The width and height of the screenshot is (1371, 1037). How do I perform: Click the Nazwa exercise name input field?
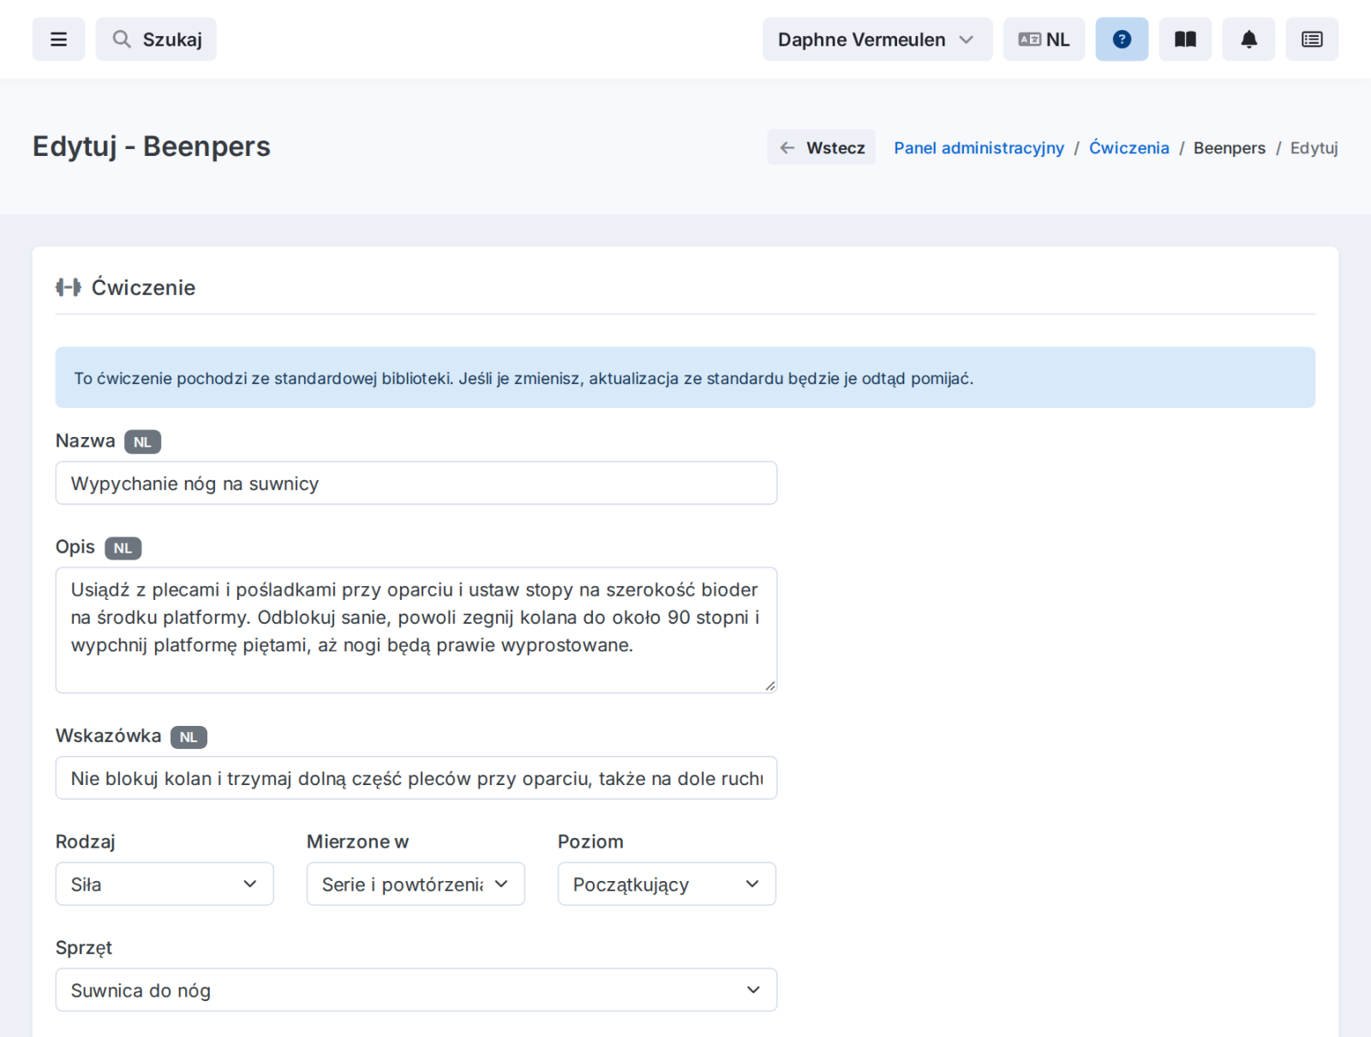click(416, 483)
